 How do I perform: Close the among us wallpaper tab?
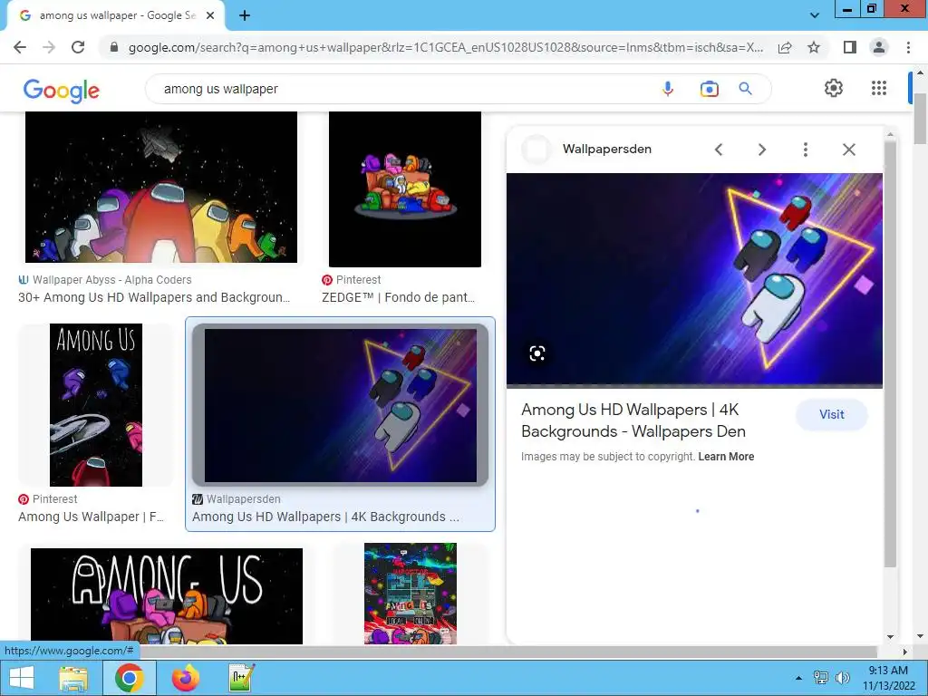tap(210, 16)
